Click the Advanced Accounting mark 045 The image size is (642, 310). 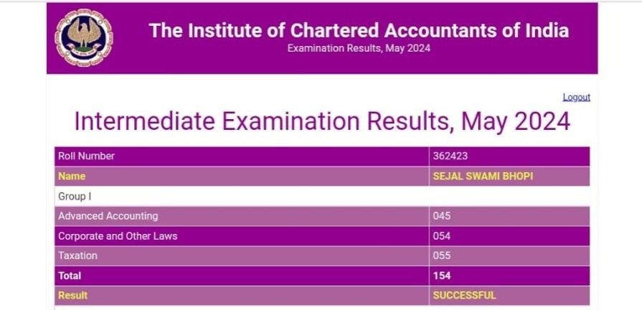442,216
